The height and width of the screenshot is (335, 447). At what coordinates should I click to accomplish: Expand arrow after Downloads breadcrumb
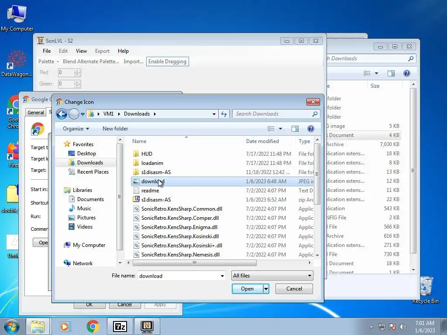click(x=155, y=114)
